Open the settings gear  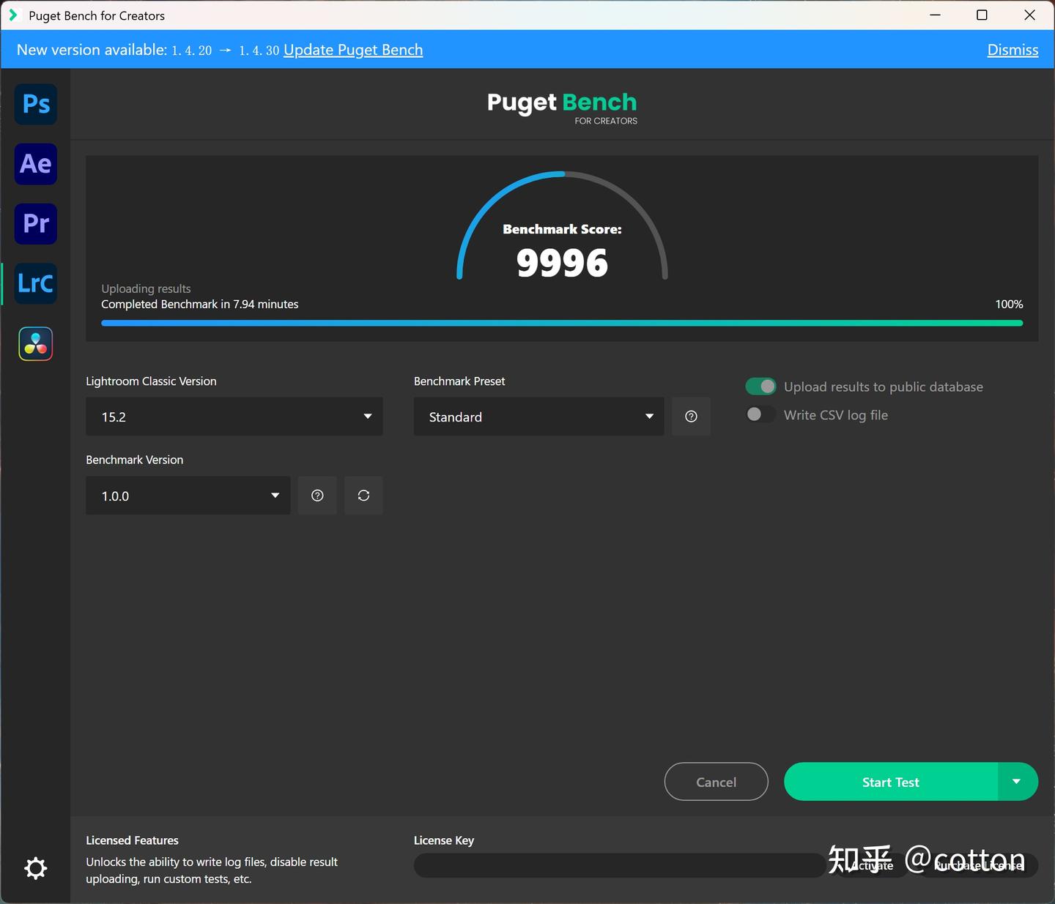(x=36, y=868)
